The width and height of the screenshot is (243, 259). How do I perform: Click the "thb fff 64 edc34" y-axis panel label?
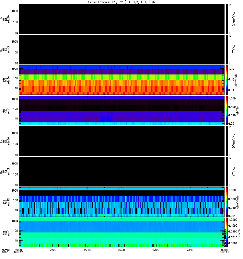click(x=5, y=19)
